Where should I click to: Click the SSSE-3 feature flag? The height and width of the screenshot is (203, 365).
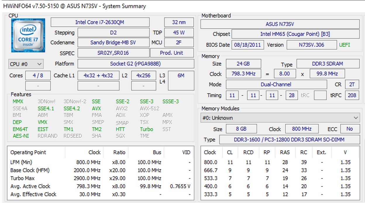tap(171, 102)
